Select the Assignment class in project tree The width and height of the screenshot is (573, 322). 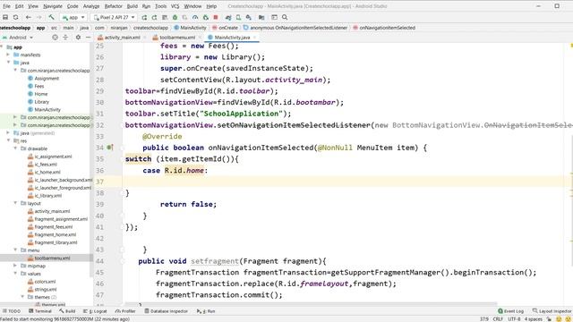(47, 78)
